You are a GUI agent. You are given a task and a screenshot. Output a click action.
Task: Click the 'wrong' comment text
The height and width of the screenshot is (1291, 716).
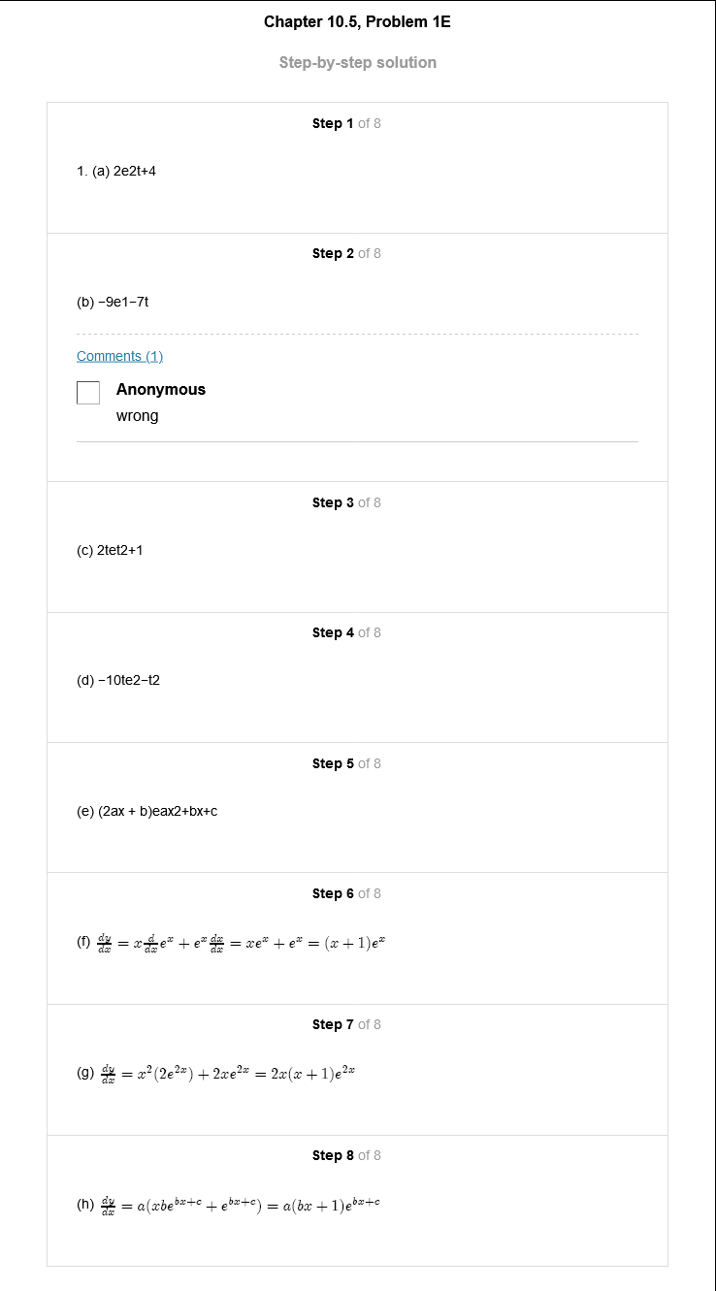tap(138, 416)
